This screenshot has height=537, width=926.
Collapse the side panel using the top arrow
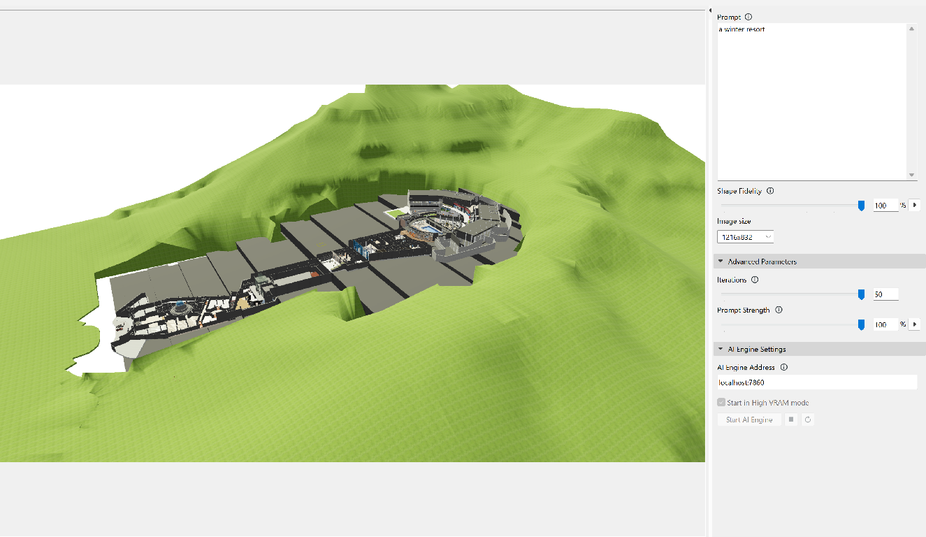pos(710,10)
